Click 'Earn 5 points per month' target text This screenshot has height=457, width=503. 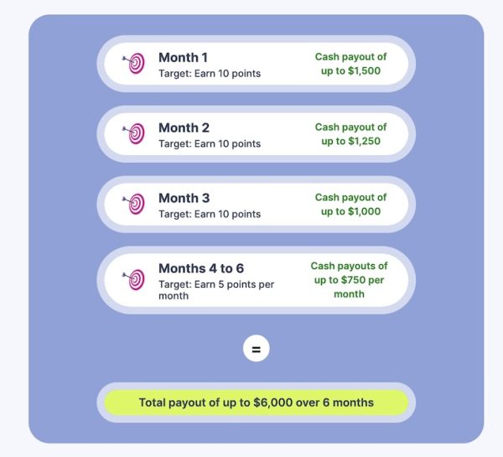(x=216, y=290)
